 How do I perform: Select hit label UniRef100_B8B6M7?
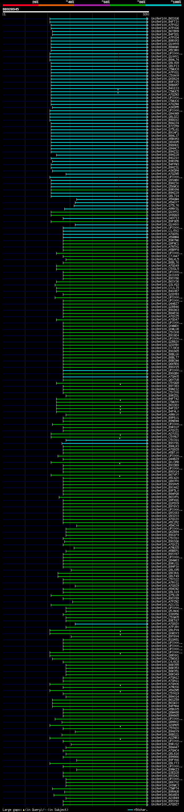(x=165, y=85)
